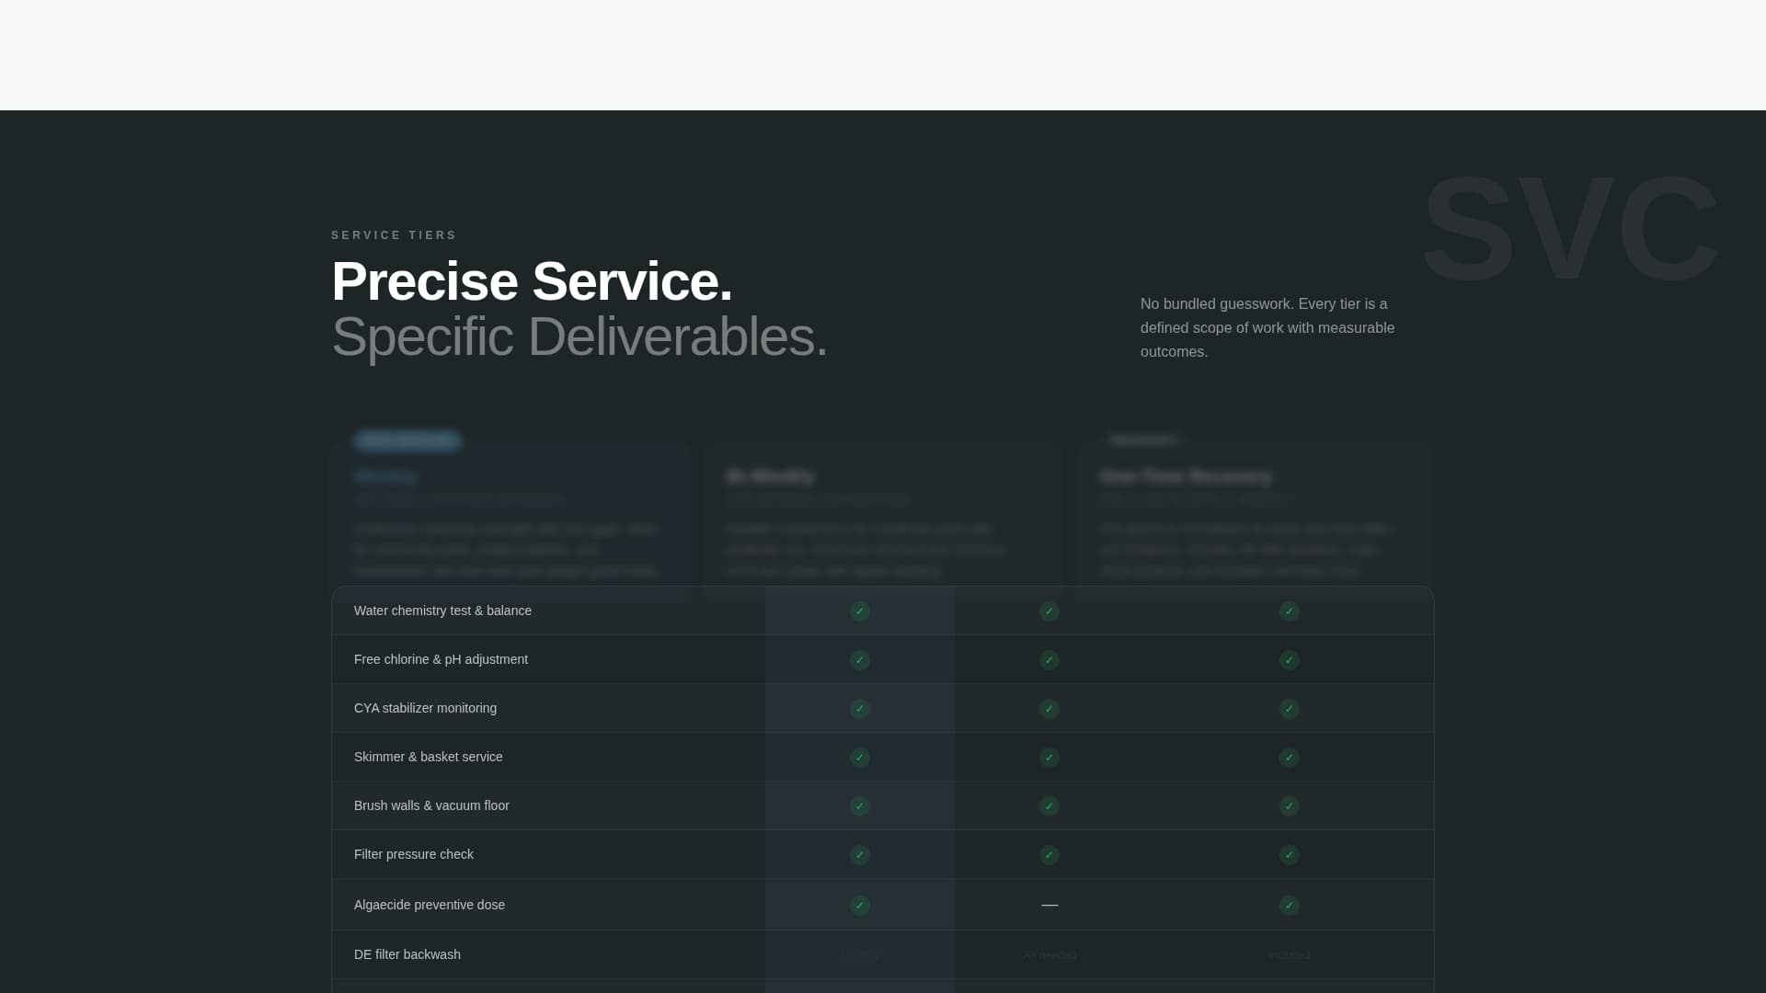Image resolution: width=1766 pixels, height=993 pixels.
Task: Click CYA stabilizer checkmark in highlighted Weekly column
Action: coord(860,709)
